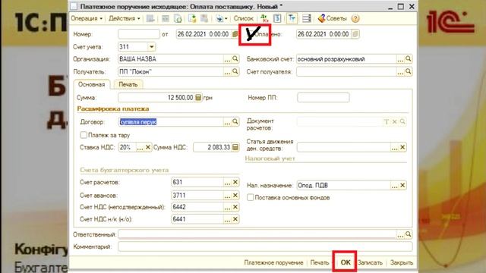
Task: Open Ставка НДС selection ellipsis
Action: pyautogui.click(x=140, y=148)
